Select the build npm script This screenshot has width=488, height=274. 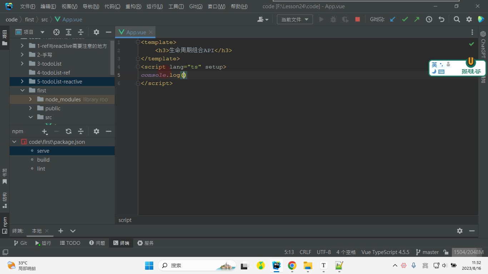(x=43, y=160)
